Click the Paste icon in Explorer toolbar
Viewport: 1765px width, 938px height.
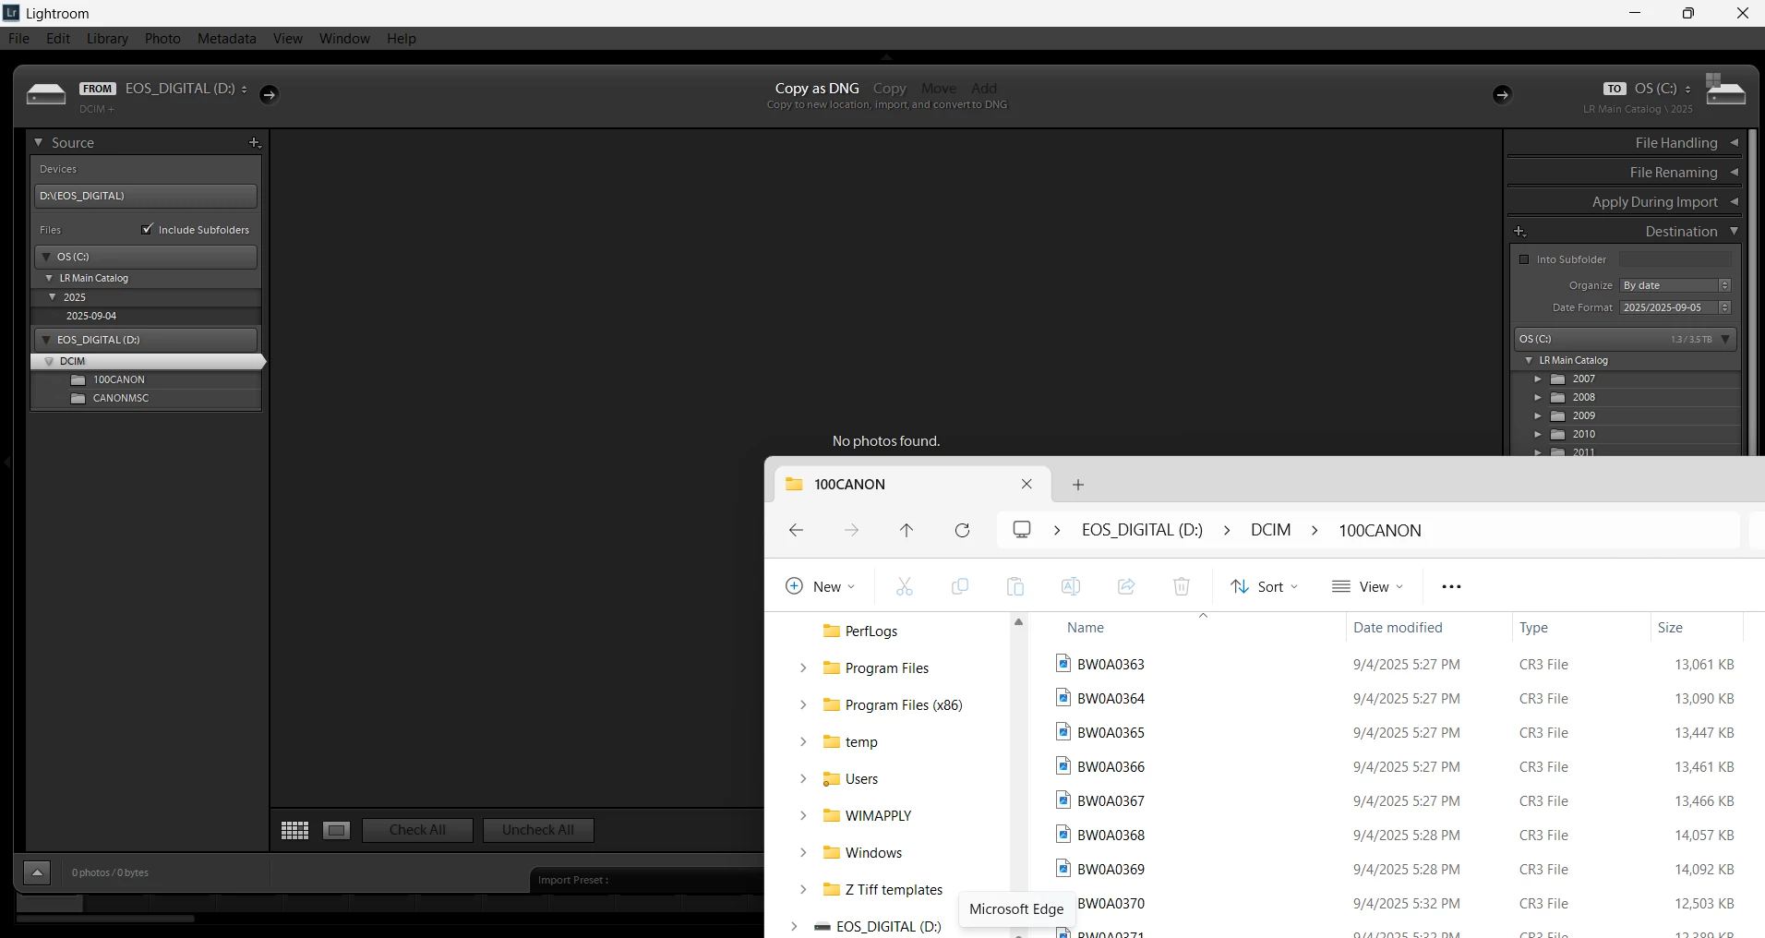[x=1015, y=586]
